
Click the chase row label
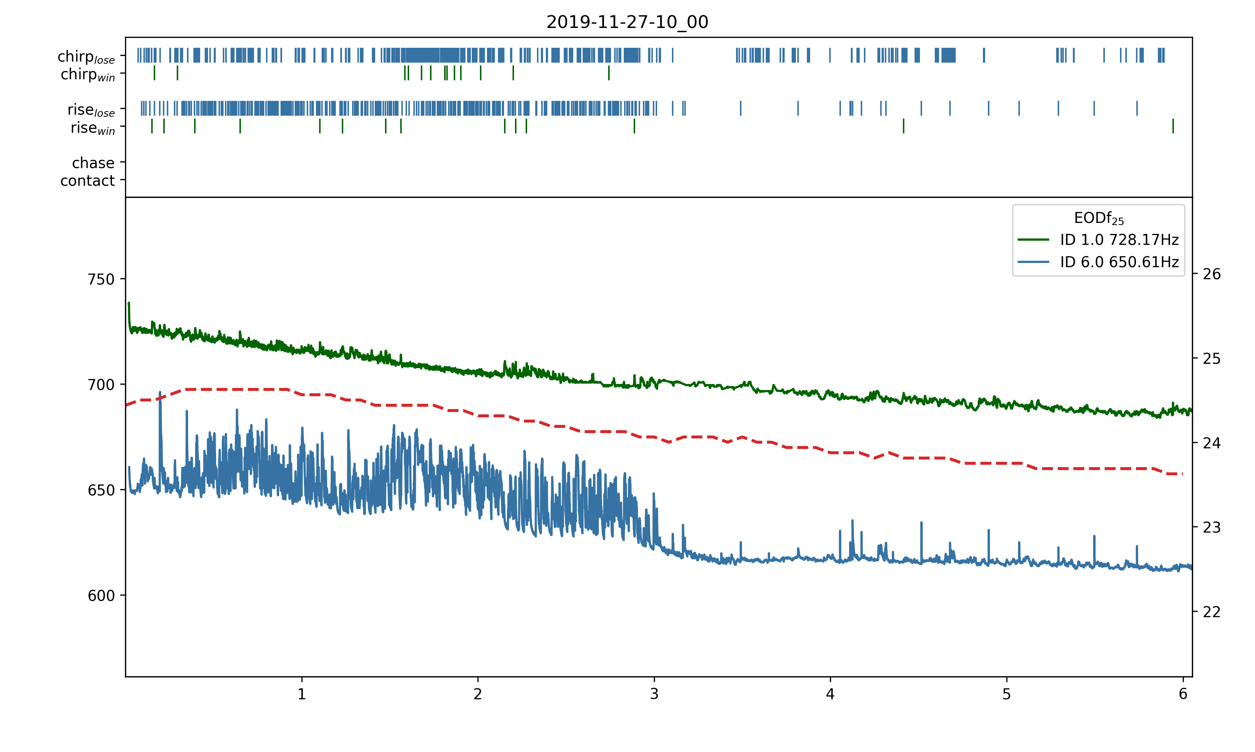pos(93,163)
